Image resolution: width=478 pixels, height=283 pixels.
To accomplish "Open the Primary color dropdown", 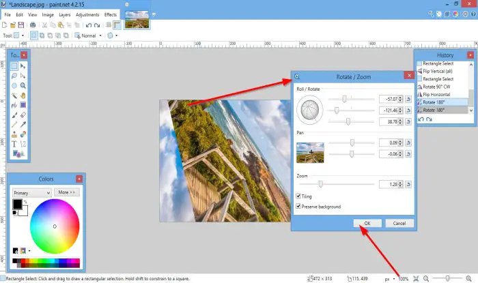I will point(32,193).
